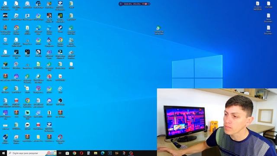Open the Microsoft Edge desktop shortcut

point(39,30)
